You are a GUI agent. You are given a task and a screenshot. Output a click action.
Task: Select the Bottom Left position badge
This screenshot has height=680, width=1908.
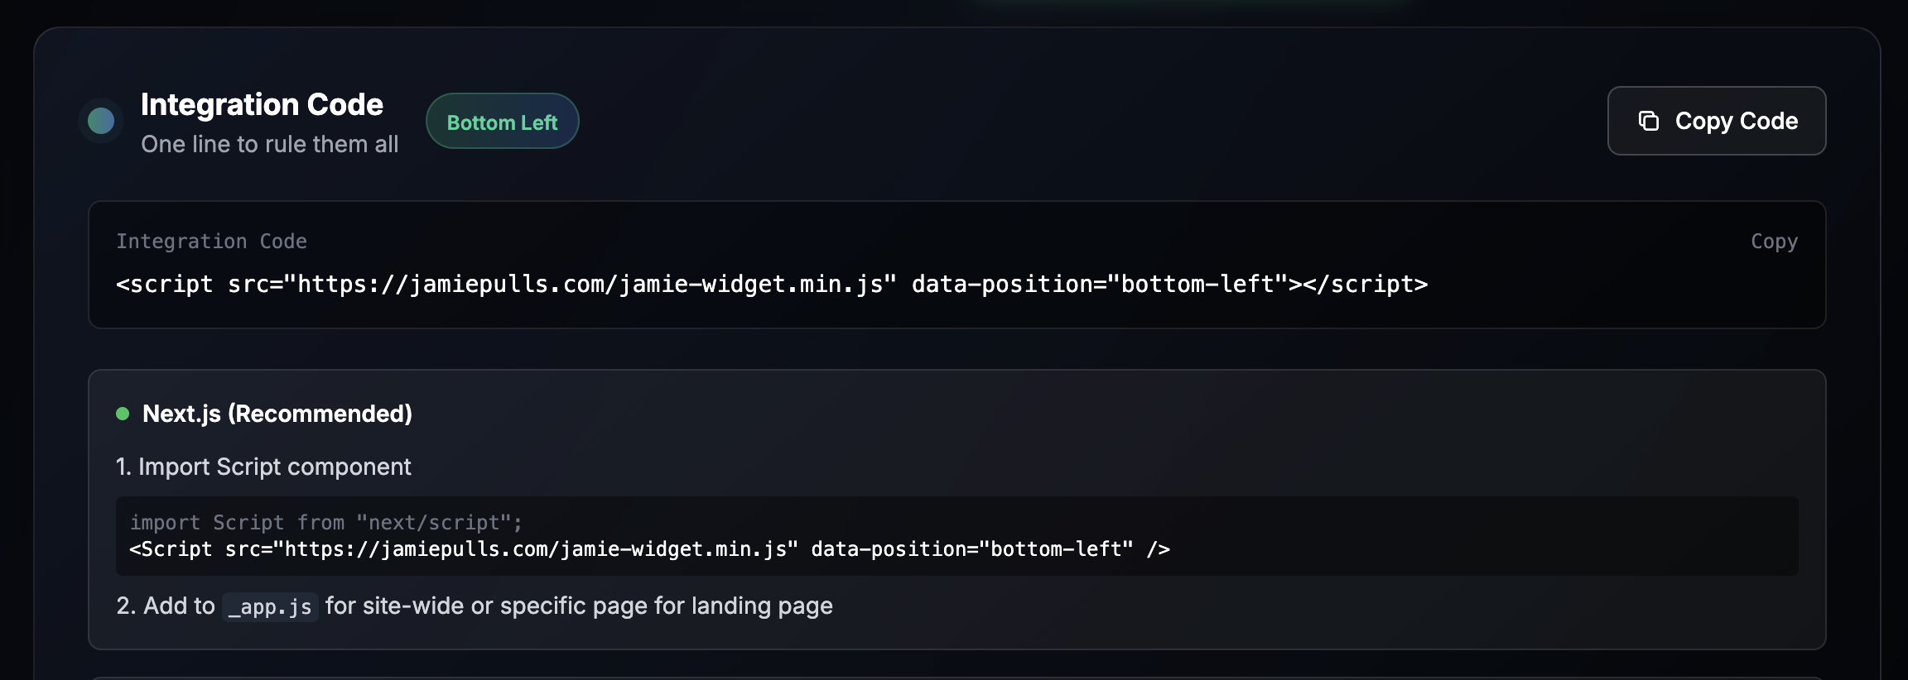pos(502,122)
